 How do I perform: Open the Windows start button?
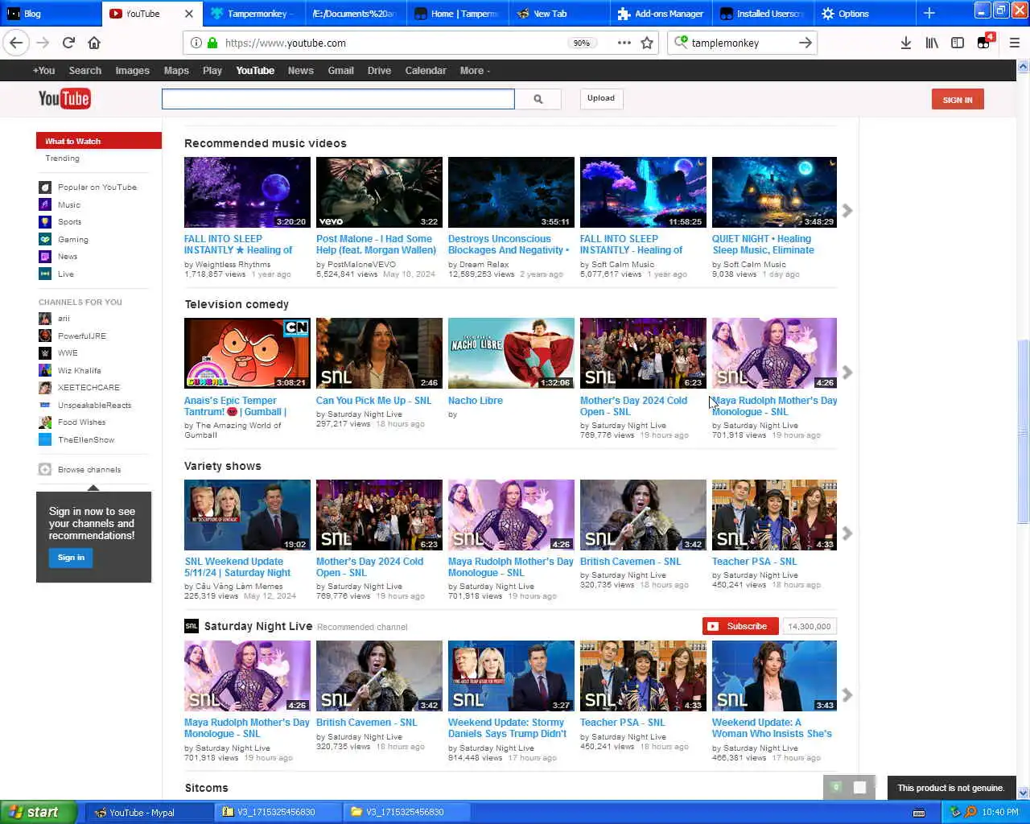pos(38,812)
